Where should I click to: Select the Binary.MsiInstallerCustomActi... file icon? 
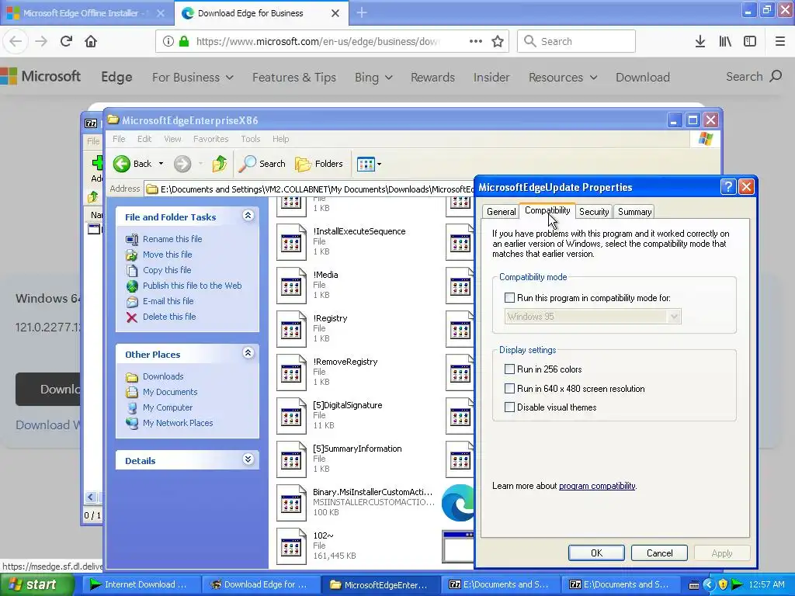[x=292, y=503]
